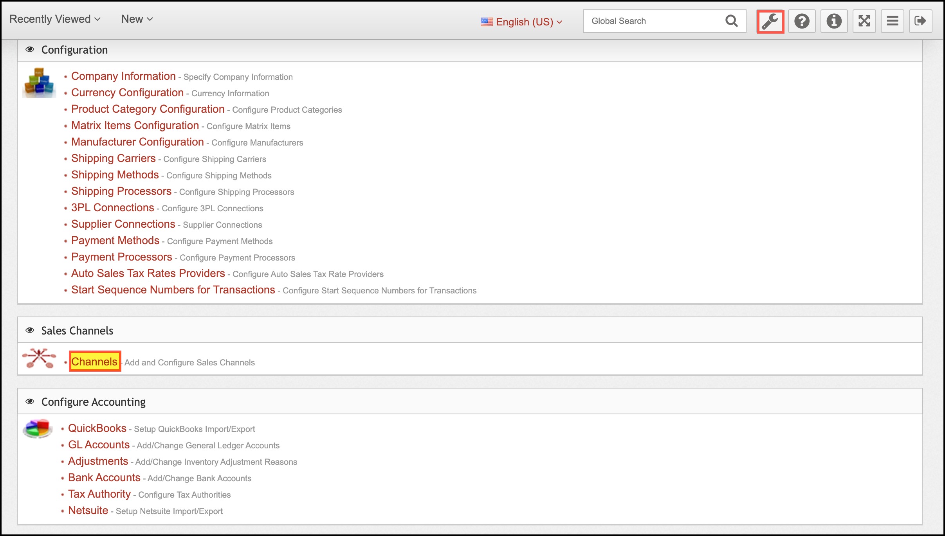The image size is (945, 536).
Task: Open the help question mark icon
Action: (801, 22)
